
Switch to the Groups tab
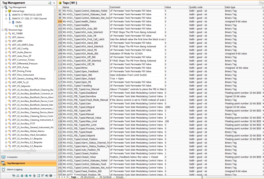pos(119,177)
